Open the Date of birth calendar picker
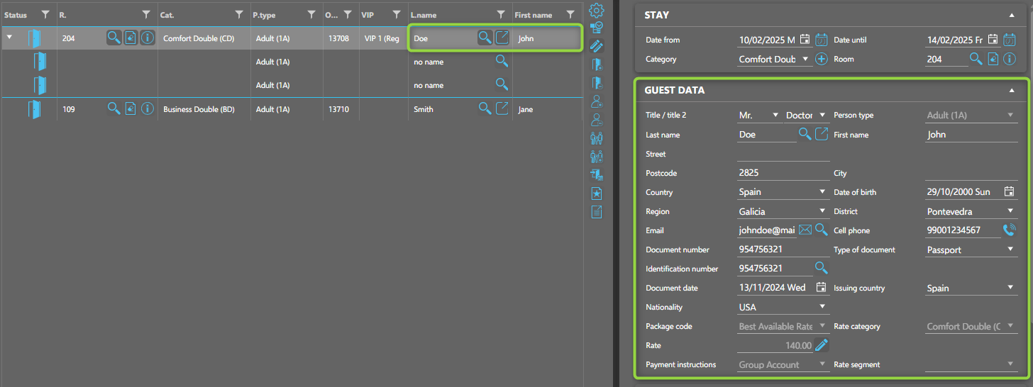The width and height of the screenshot is (1033, 387). pos(1009,191)
